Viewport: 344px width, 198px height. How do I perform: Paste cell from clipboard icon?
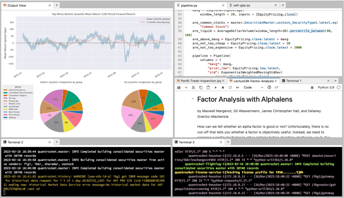[208, 87]
